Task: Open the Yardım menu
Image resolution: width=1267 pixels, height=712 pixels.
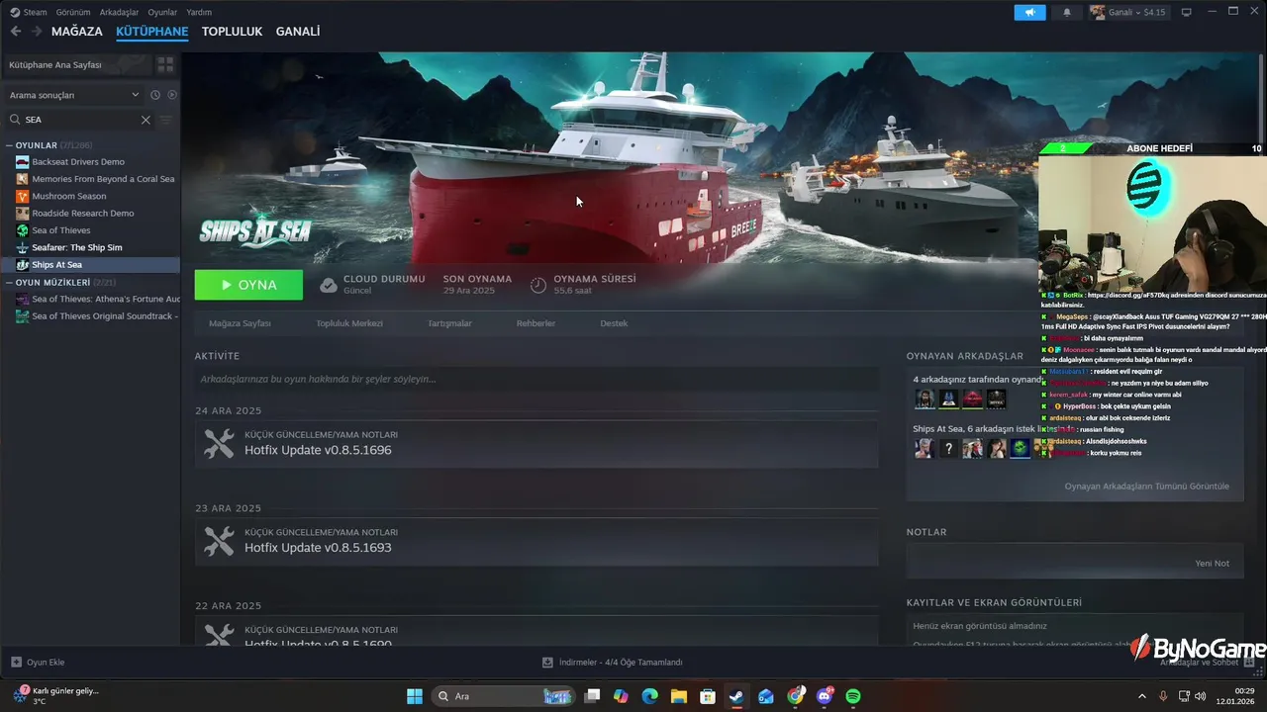Action: pyautogui.click(x=199, y=12)
